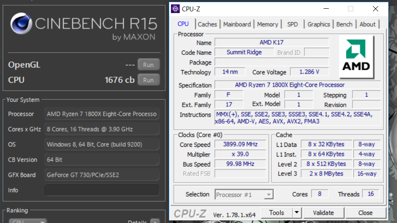Run the OpenGL benchmark in Cinebench
Screen dimensions: 397x223
point(149,64)
